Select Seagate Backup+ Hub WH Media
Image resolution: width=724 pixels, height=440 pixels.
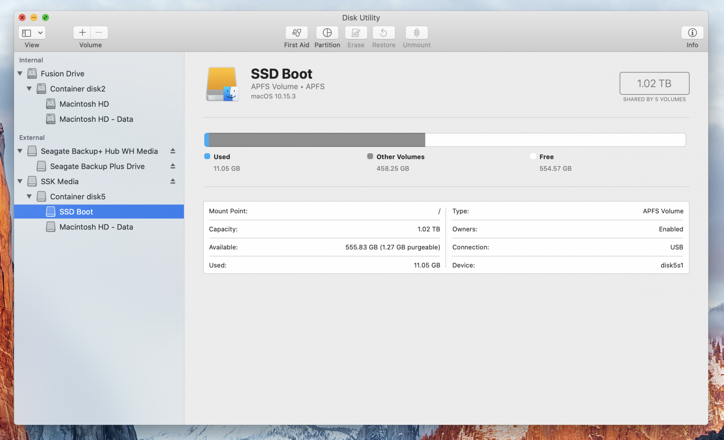(x=99, y=151)
